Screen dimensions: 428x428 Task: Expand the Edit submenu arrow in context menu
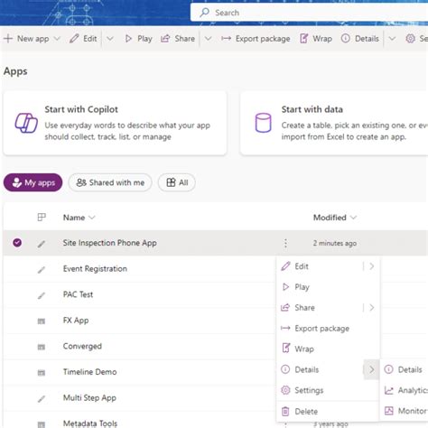pyautogui.click(x=372, y=266)
